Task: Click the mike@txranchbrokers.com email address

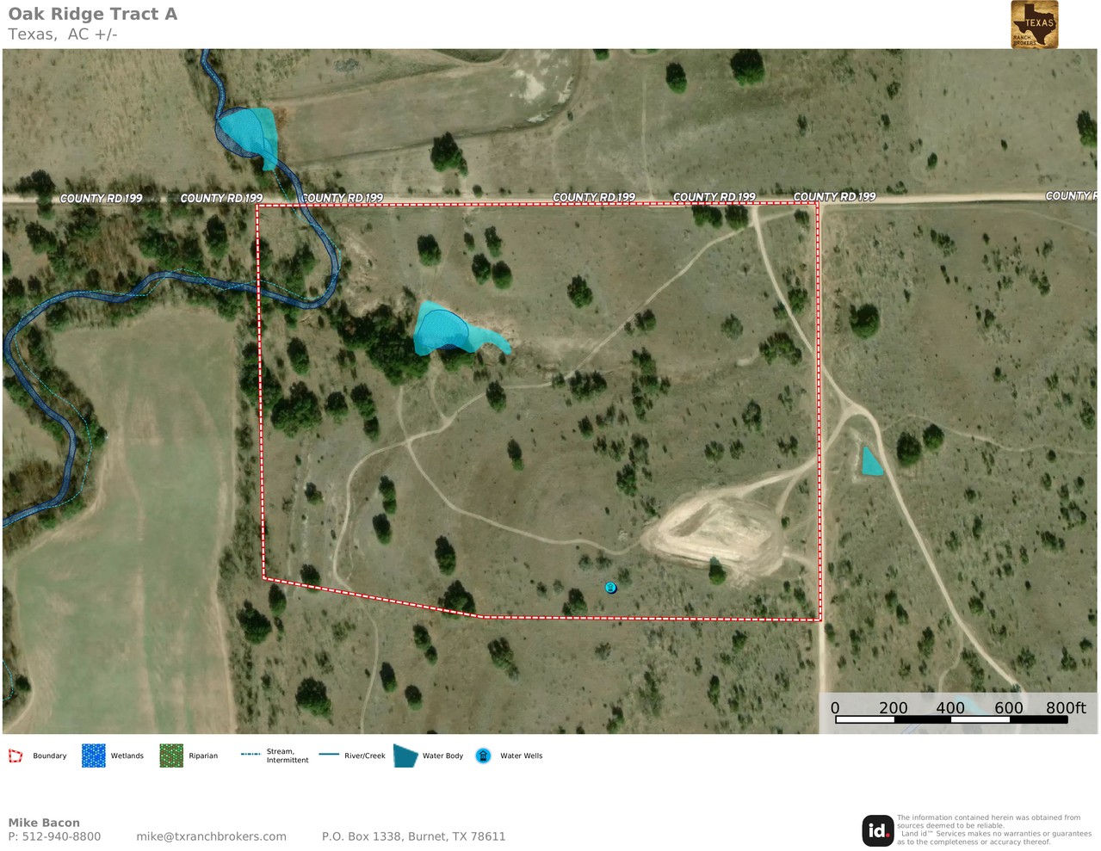Action: (x=211, y=836)
